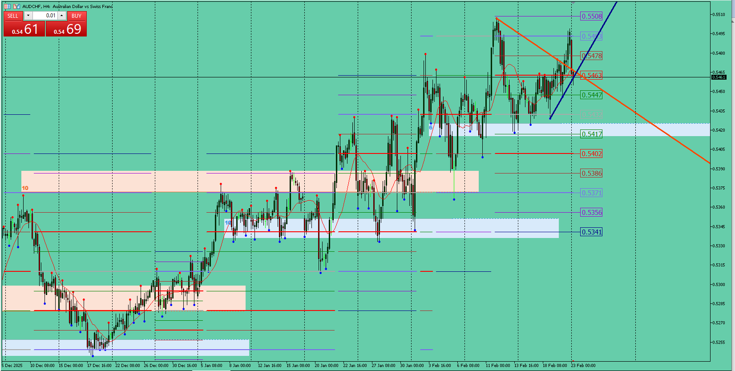Click the current price tag 0.5461 on axis
735x371 pixels.
click(719, 77)
